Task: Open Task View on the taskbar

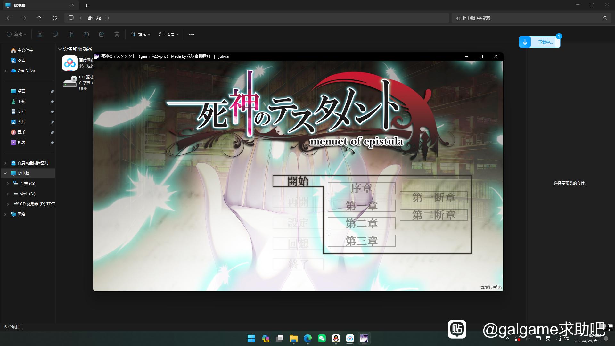Action: (x=280, y=338)
